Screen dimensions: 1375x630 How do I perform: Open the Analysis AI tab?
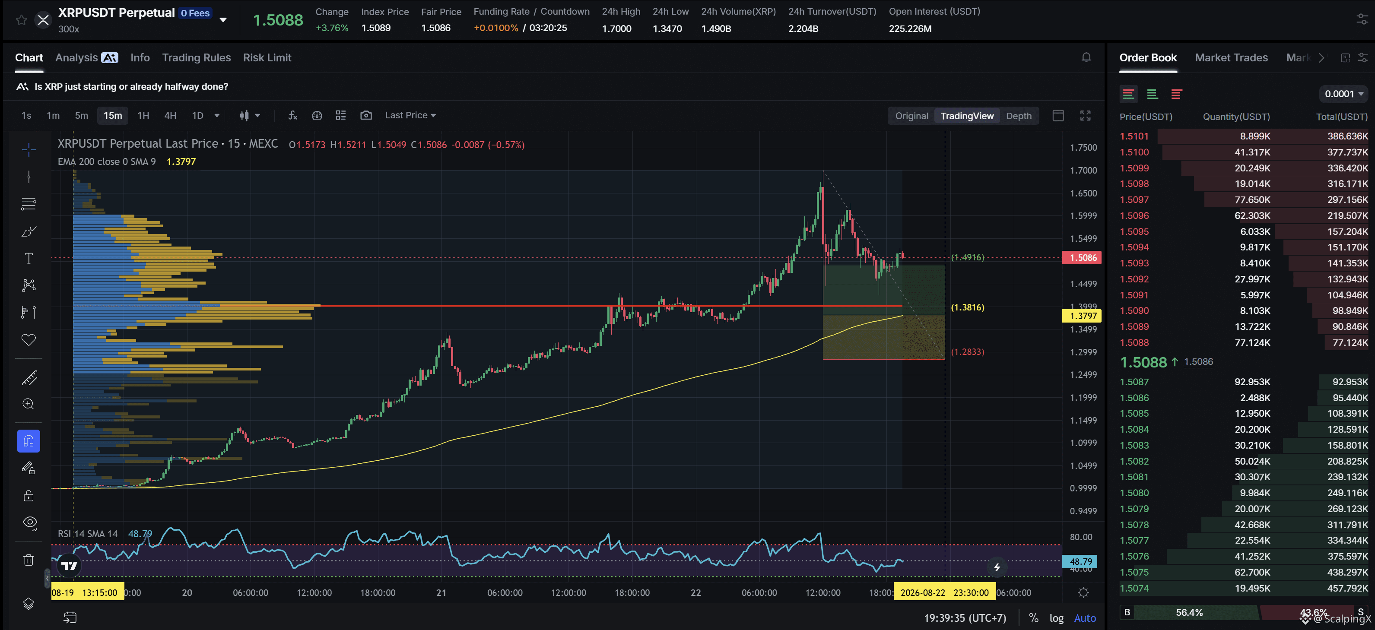(86, 57)
